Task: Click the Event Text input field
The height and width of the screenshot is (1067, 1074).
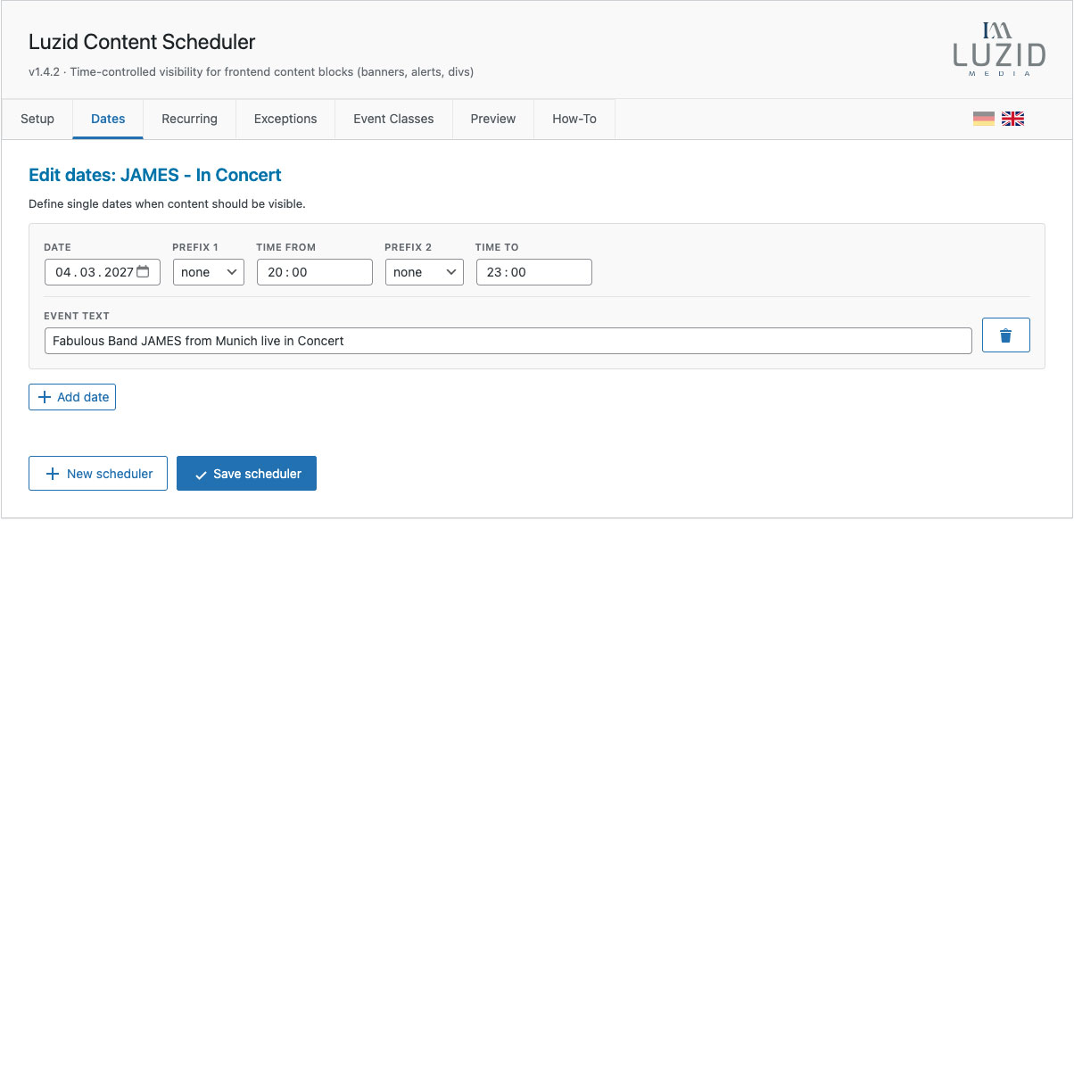Action: click(508, 340)
